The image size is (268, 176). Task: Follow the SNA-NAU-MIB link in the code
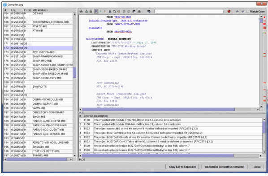coord(122,32)
